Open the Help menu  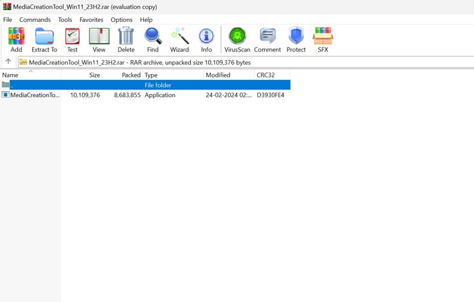pos(146,20)
